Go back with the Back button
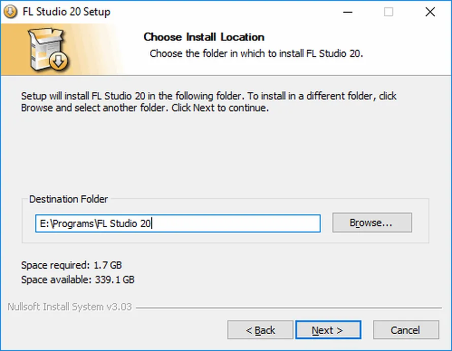Image resolution: width=452 pixels, height=351 pixels. click(261, 330)
